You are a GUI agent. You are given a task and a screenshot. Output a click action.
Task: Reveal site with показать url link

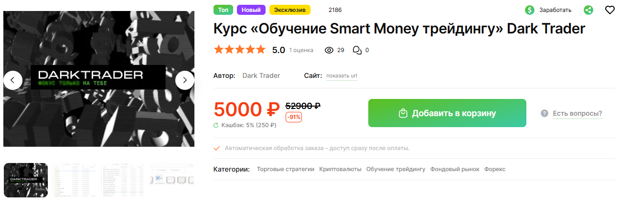click(342, 76)
